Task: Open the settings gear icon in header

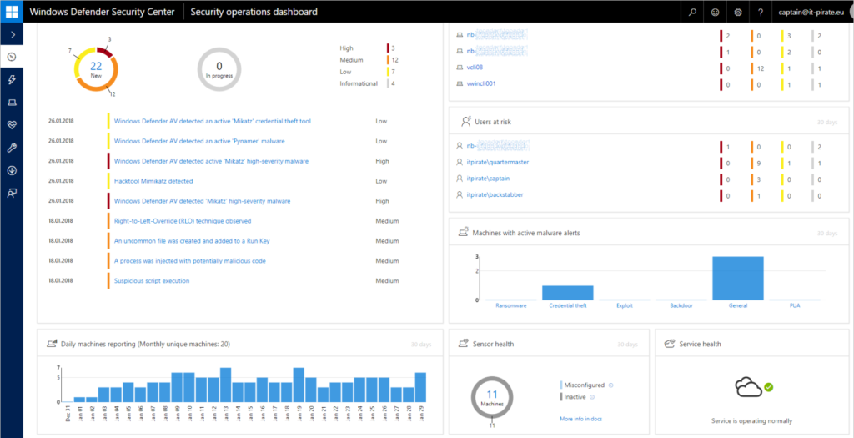Action: (738, 12)
